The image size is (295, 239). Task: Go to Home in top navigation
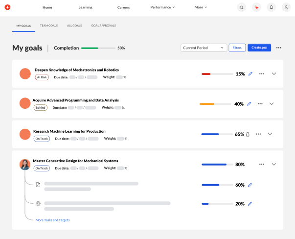coord(47,7)
